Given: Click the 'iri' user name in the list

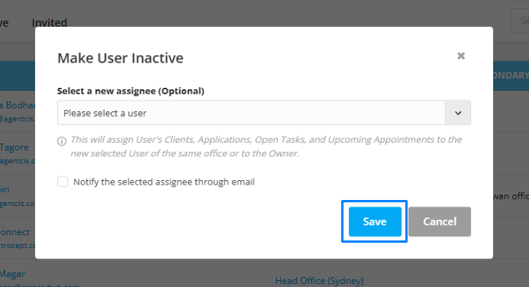Looking at the screenshot, I should click(5, 189).
